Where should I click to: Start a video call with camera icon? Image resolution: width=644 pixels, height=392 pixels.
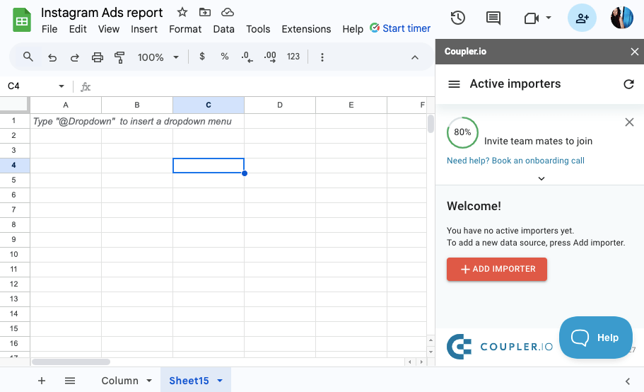[532, 18]
